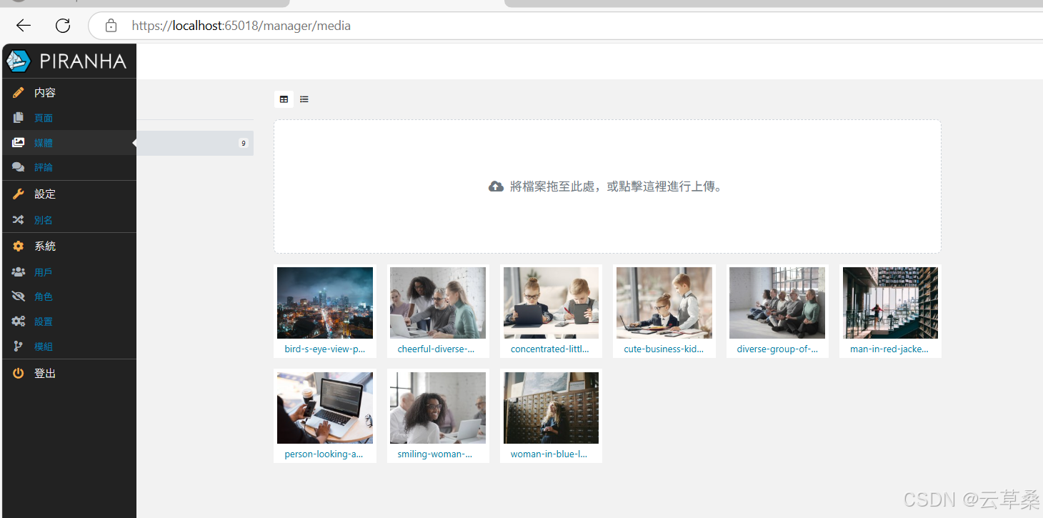Click the 設定 section header

(x=45, y=194)
